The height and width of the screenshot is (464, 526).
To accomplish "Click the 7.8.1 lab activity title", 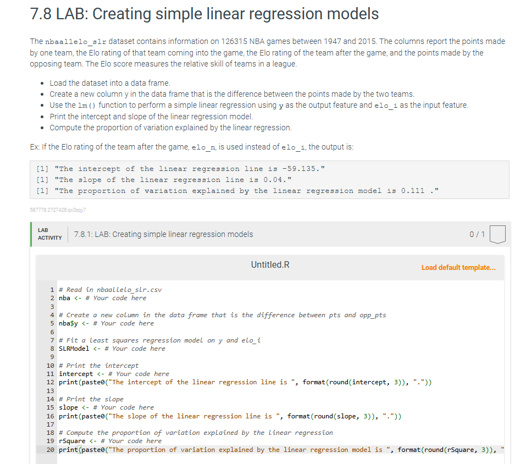I will pyautogui.click(x=163, y=234).
